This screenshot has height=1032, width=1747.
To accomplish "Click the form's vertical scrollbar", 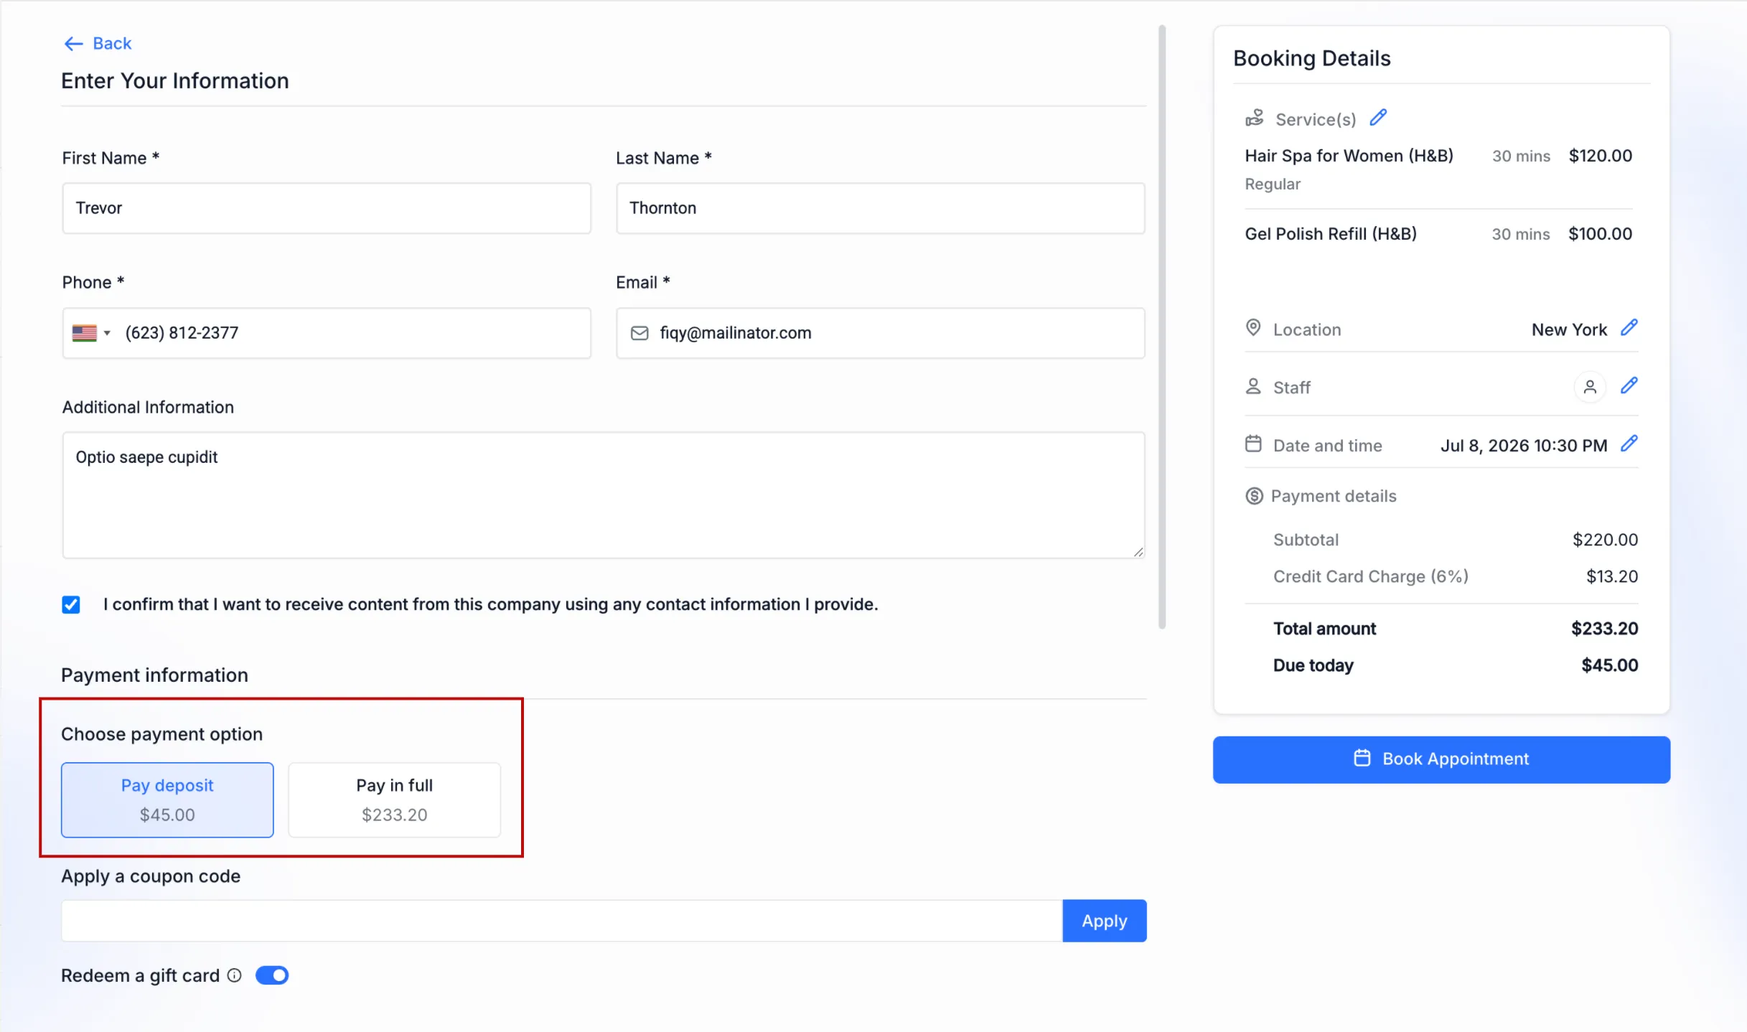I will pyautogui.click(x=1162, y=327).
